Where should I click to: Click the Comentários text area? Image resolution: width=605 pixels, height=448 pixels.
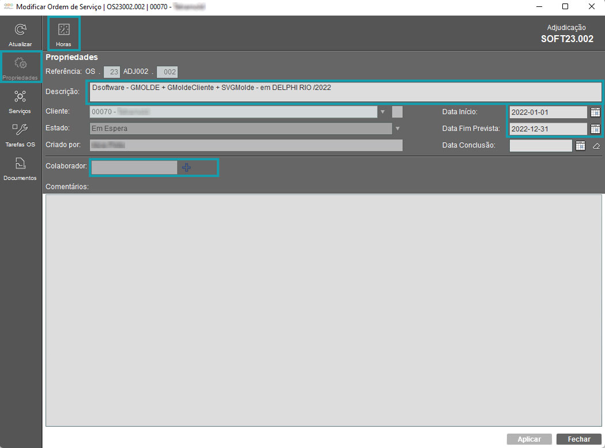tap(323, 310)
